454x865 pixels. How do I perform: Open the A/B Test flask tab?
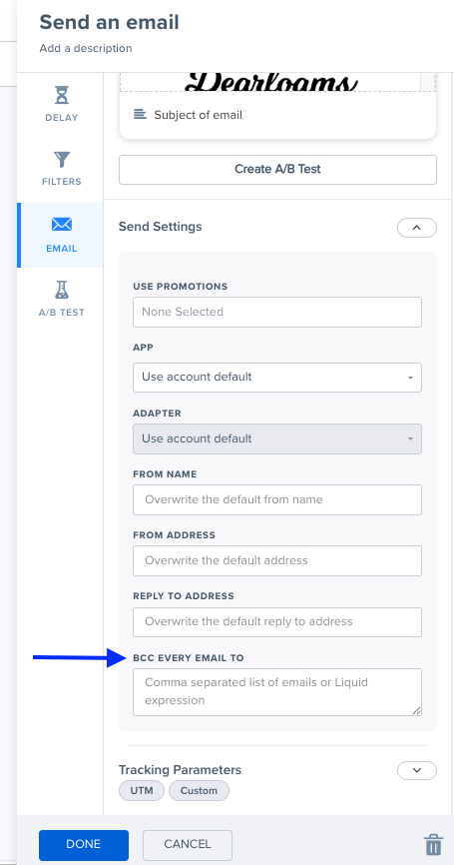click(x=61, y=299)
